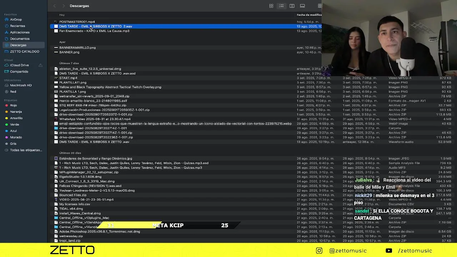Open iCloud Drive in the sidebar
Screen dimensions: 457x257
pyautogui.click(x=19, y=65)
